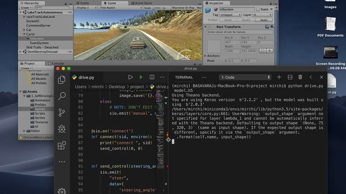Select the TERMINAL panel tab

(184, 77)
